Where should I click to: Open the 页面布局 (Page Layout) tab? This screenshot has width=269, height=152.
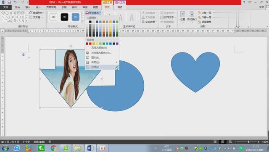pos(51,7)
